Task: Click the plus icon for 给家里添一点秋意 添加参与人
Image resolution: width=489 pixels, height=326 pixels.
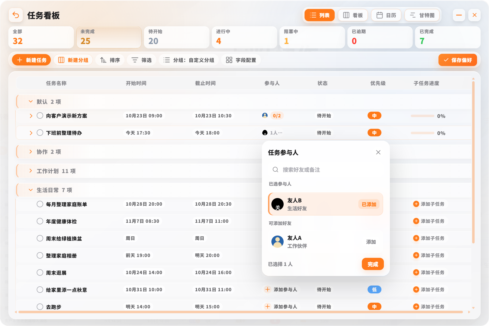Action: pyautogui.click(x=268, y=290)
